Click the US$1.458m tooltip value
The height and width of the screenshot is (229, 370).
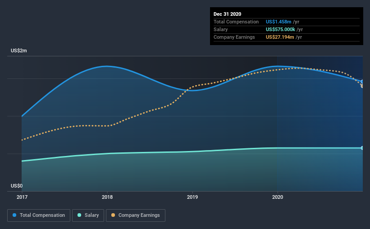pos(279,22)
